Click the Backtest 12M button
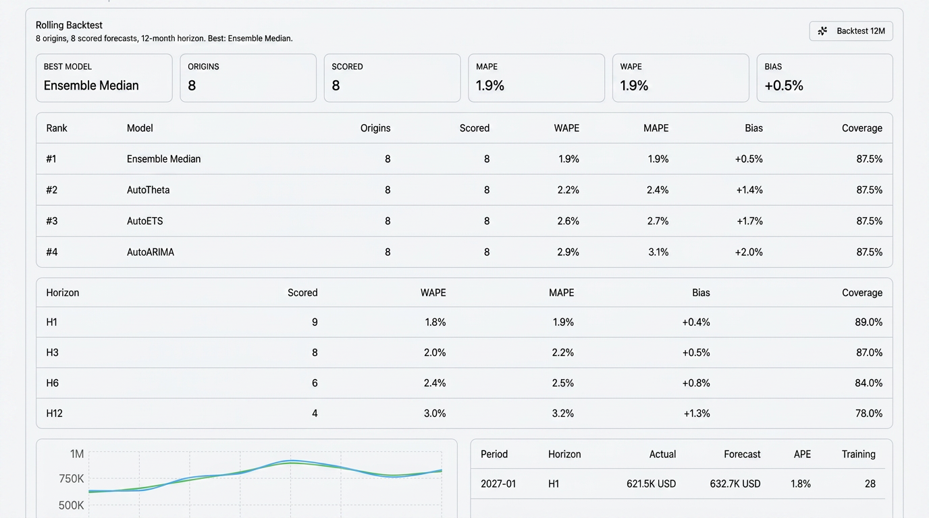The width and height of the screenshot is (929, 518). 851,31
